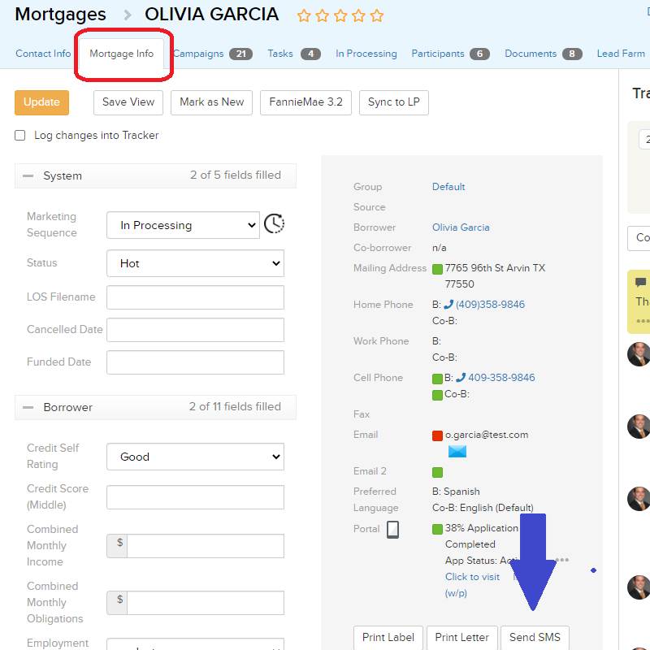Click into Credit Score (Middle) field

click(195, 497)
